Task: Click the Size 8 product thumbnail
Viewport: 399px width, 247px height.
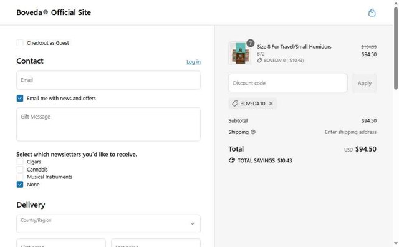Action: coord(240,53)
